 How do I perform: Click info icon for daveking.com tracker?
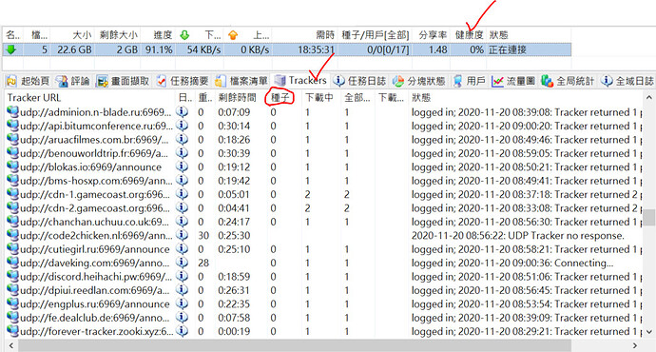[x=182, y=263]
